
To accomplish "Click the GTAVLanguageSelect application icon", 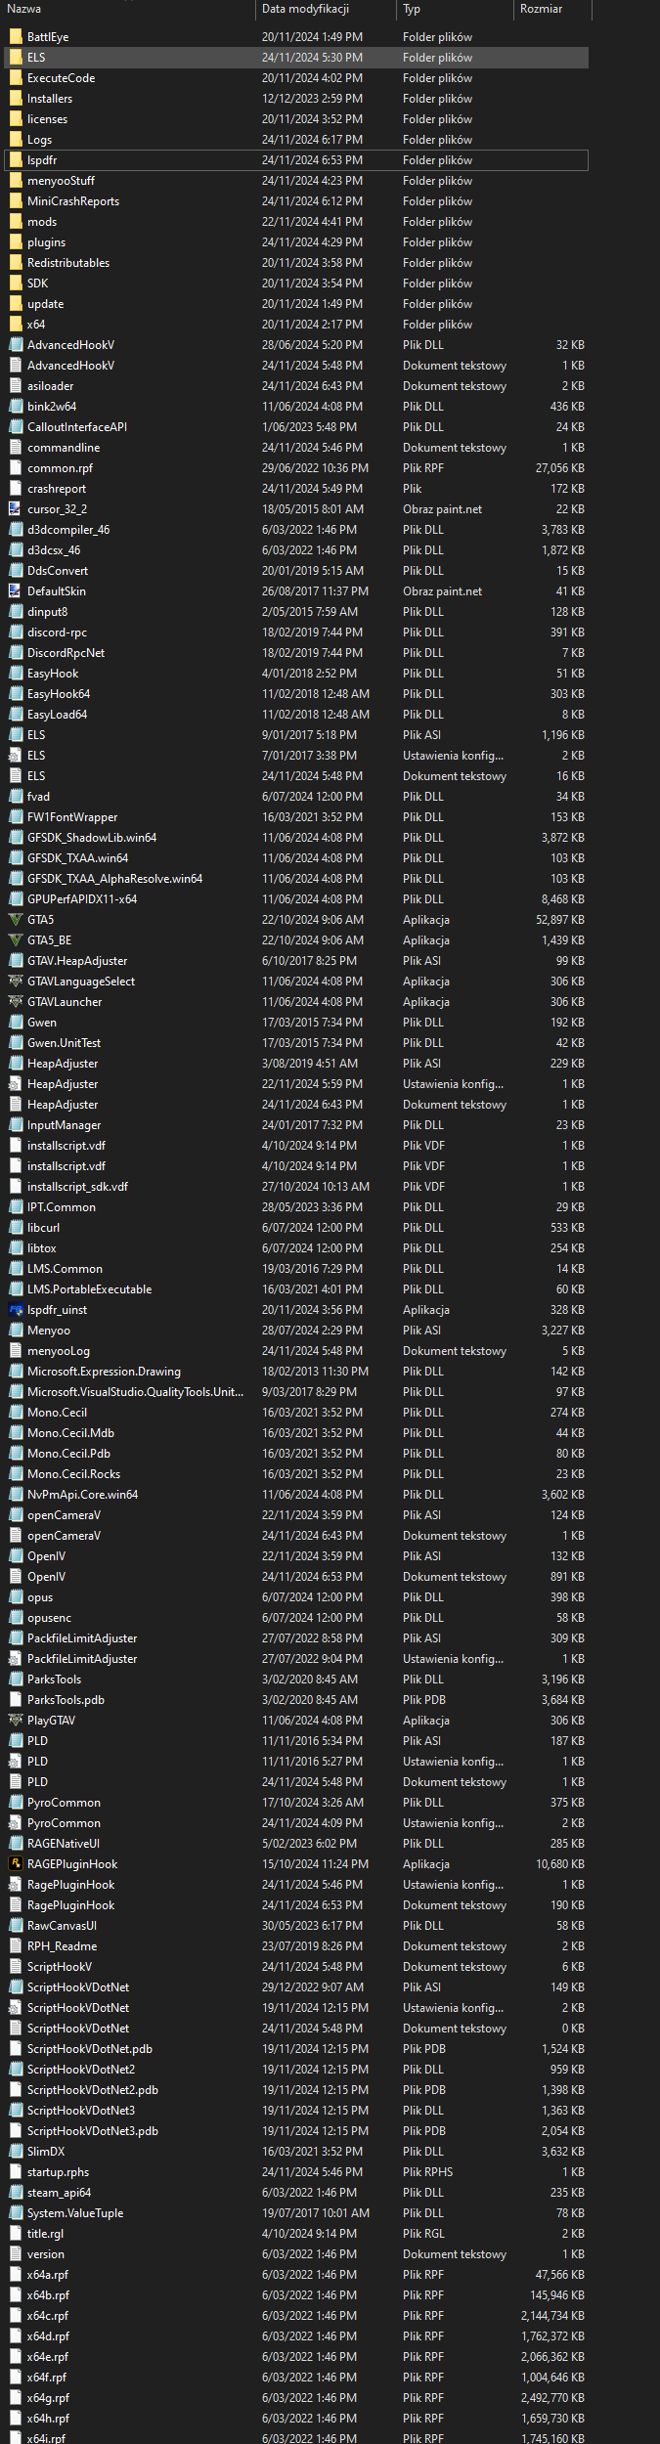I will (15, 982).
